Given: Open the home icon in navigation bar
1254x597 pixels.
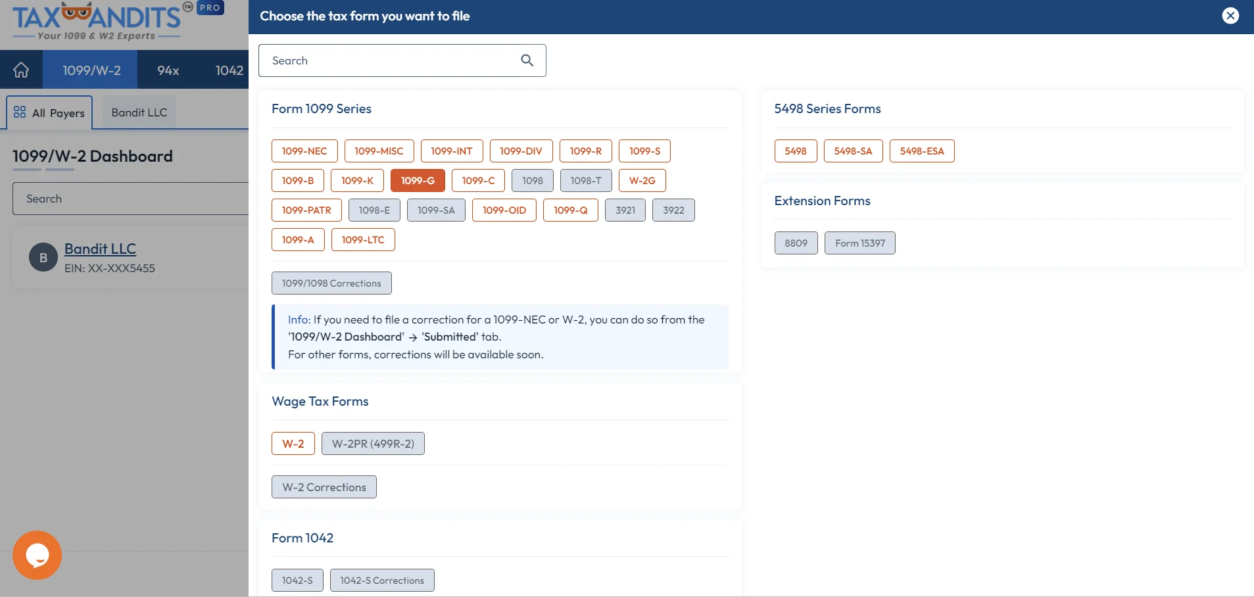Looking at the screenshot, I should (x=21, y=70).
